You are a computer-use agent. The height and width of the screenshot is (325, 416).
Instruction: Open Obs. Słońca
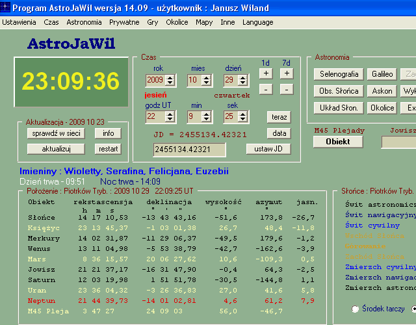point(339,91)
